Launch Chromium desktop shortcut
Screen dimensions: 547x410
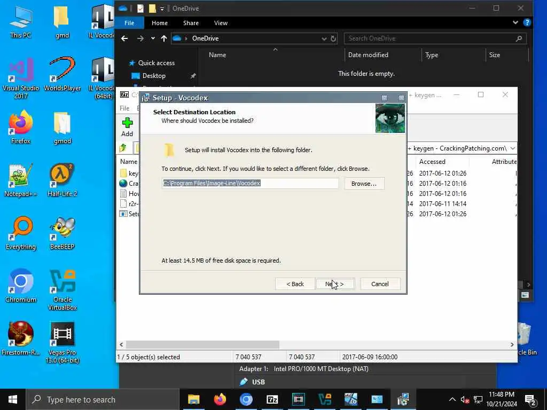coord(21,286)
